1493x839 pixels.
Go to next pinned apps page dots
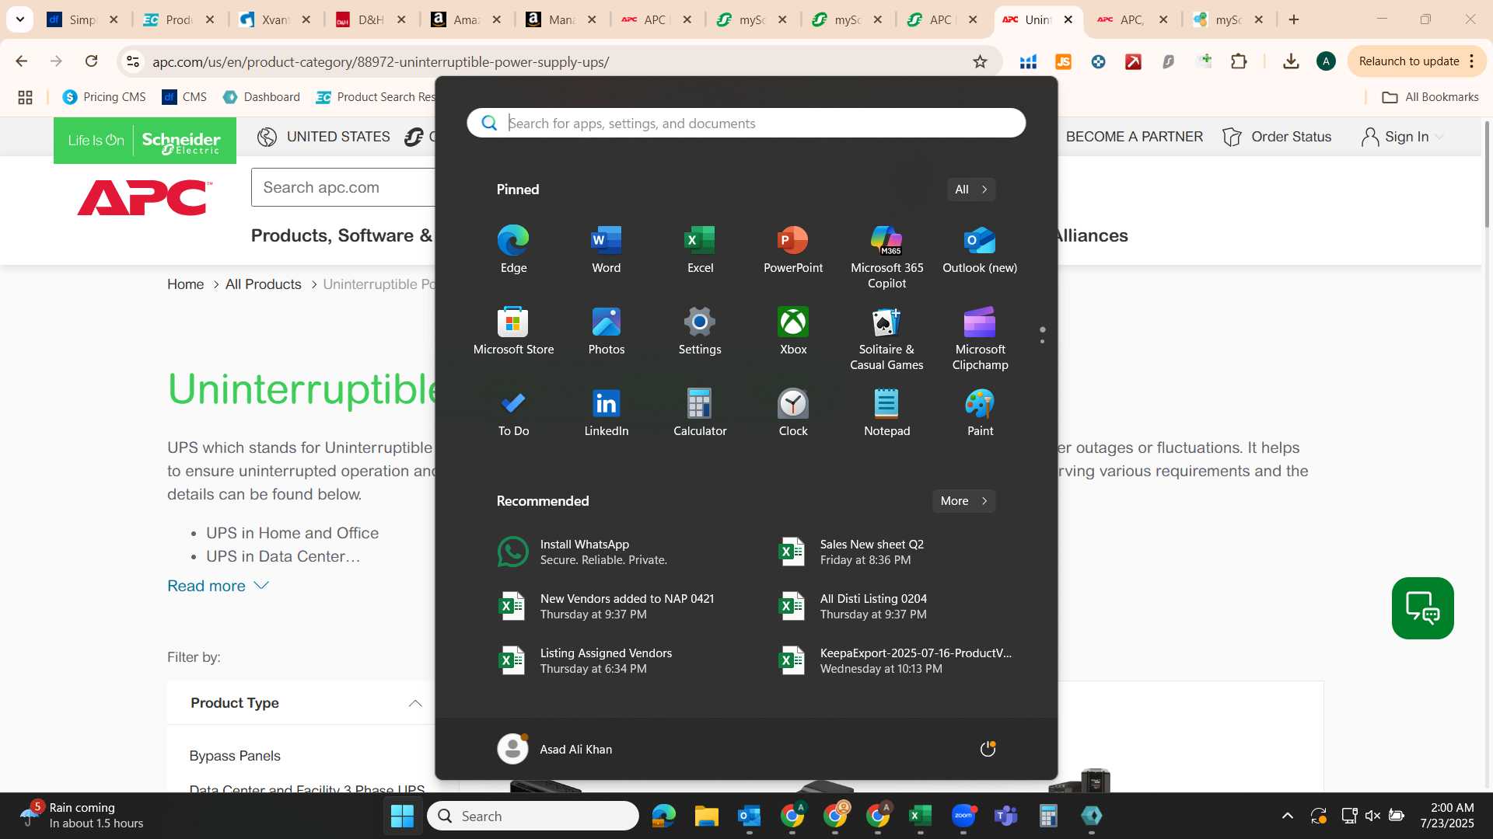click(1042, 335)
